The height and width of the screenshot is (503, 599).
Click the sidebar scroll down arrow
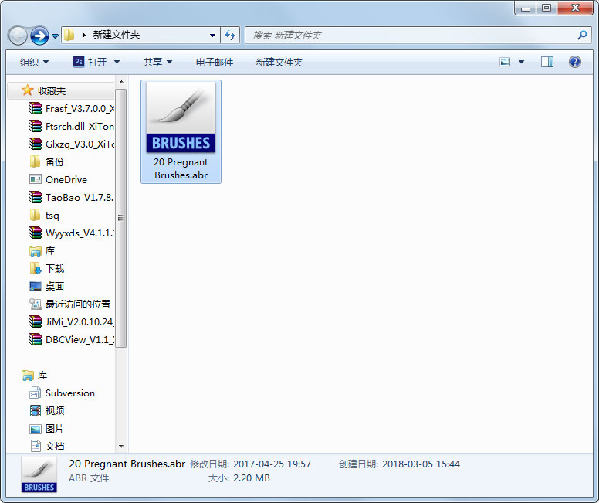pyautogui.click(x=121, y=447)
